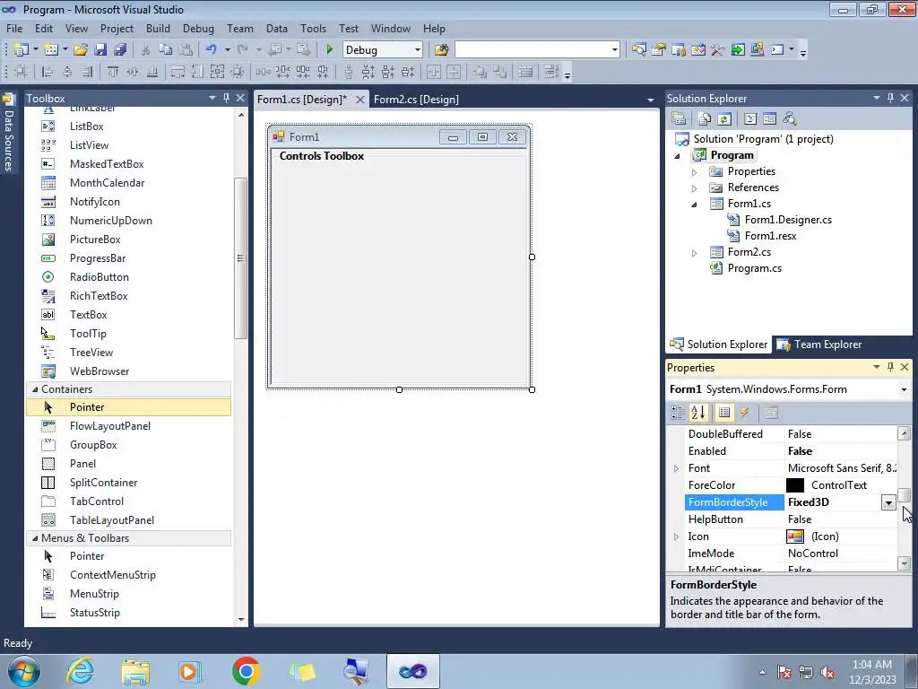
Task: Choose the NumericUpDown control in the Toolbox
Action: tap(110, 221)
